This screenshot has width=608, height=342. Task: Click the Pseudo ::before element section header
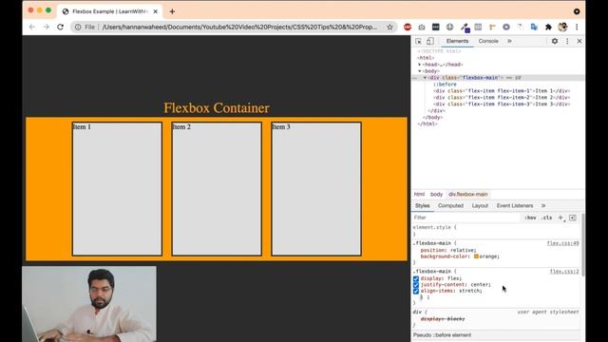click(x=496, y=335)
